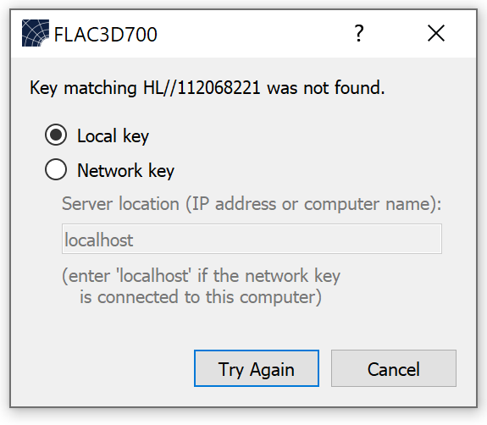Click the Try Again button
The image size is (487, 425).
coord(257,368)
